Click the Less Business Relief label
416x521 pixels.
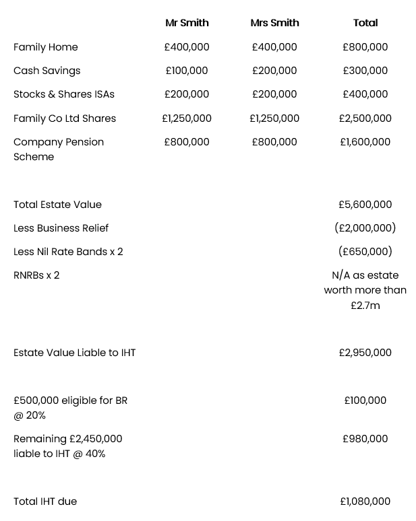coord(61,228)
